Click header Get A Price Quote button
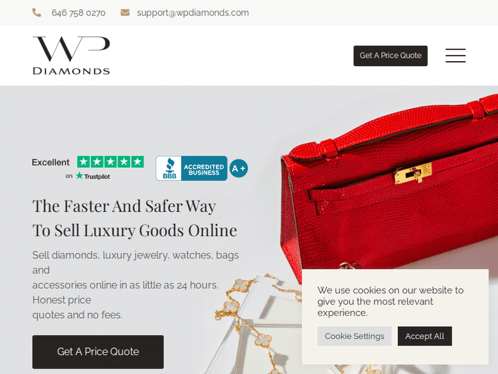Screen dimensions: 498x374 [390, 56]
